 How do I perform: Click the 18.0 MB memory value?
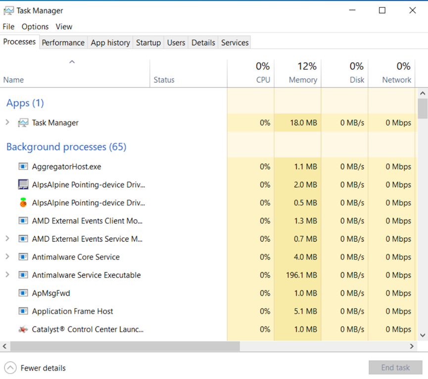(303, 123)
